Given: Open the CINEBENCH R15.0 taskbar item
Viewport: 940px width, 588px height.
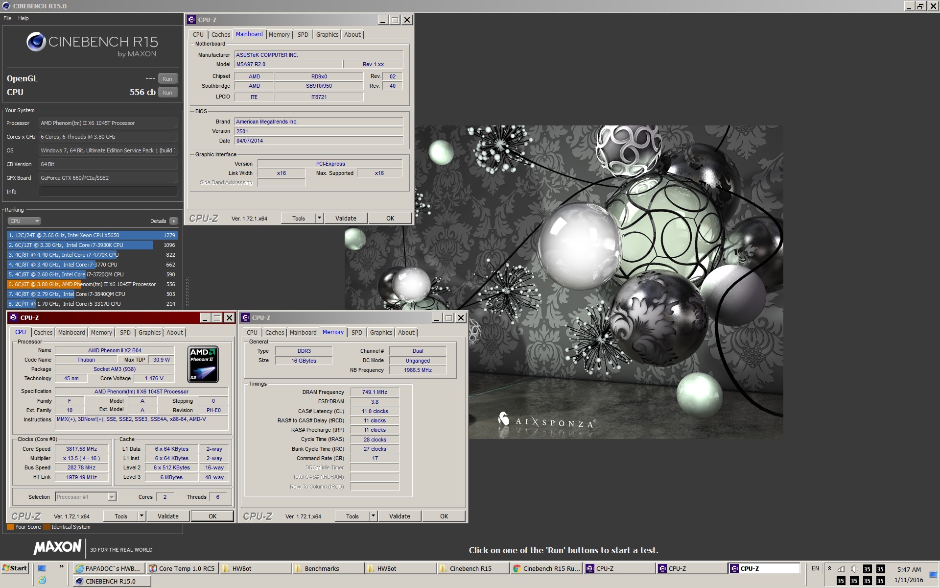Looking at the screenshot, I should click(x=112, y=581).
